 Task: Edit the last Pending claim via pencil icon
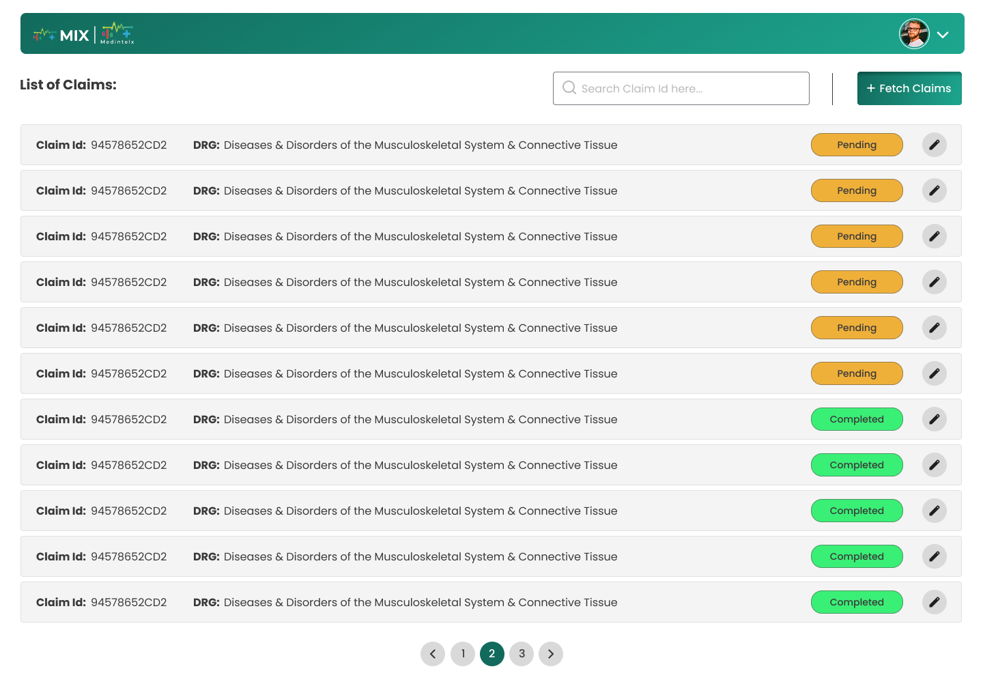[x=934, y=373]
